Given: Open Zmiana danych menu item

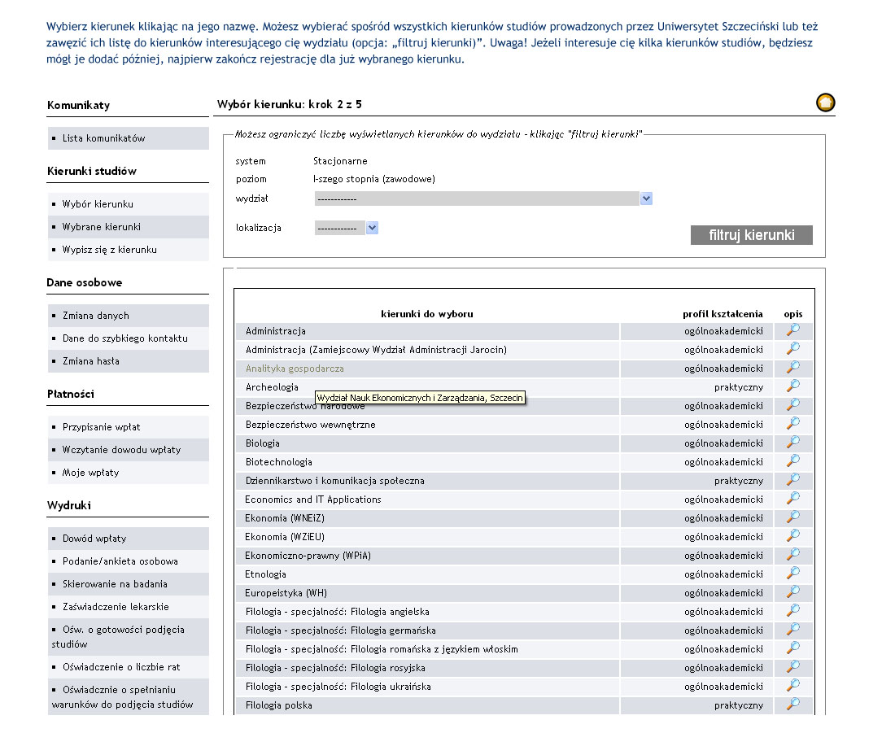Looking at the screenshot, I should coord(96,316).
